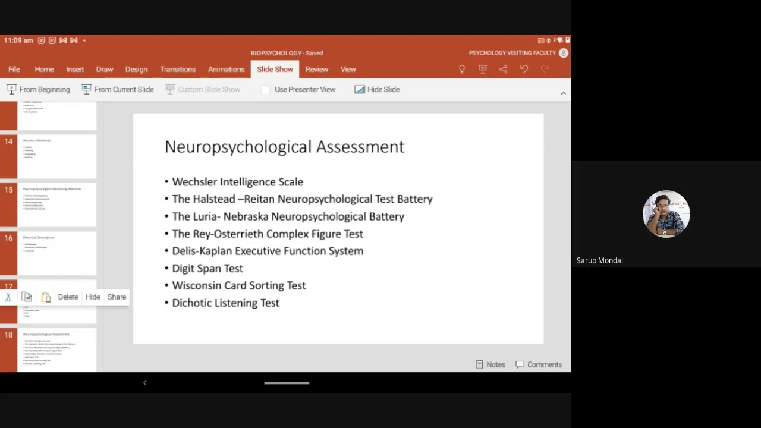This screenshot has height=428, width=761.
Task: Click the Sarup Mondal participant name
Action: pos(599,260)
